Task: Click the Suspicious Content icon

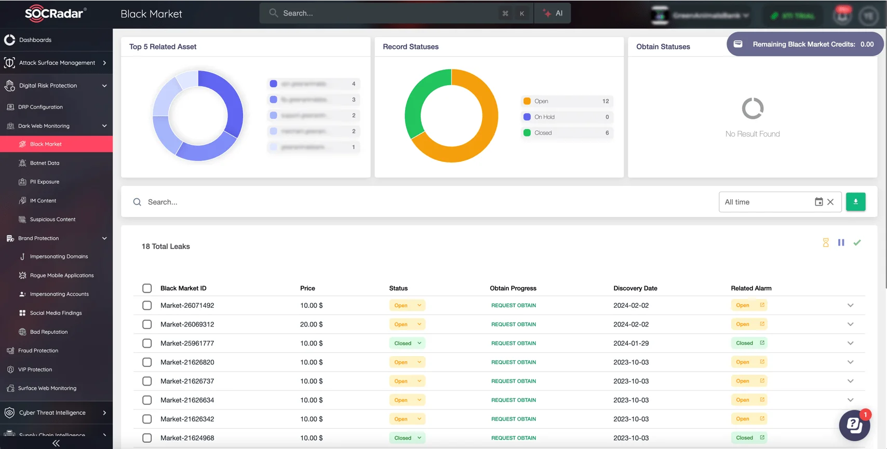Action: pyautogui.click(x=22, y=220)
